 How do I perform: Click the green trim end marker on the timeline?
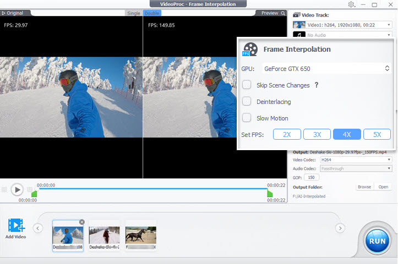pyautogui.click(x=270, y=194)
